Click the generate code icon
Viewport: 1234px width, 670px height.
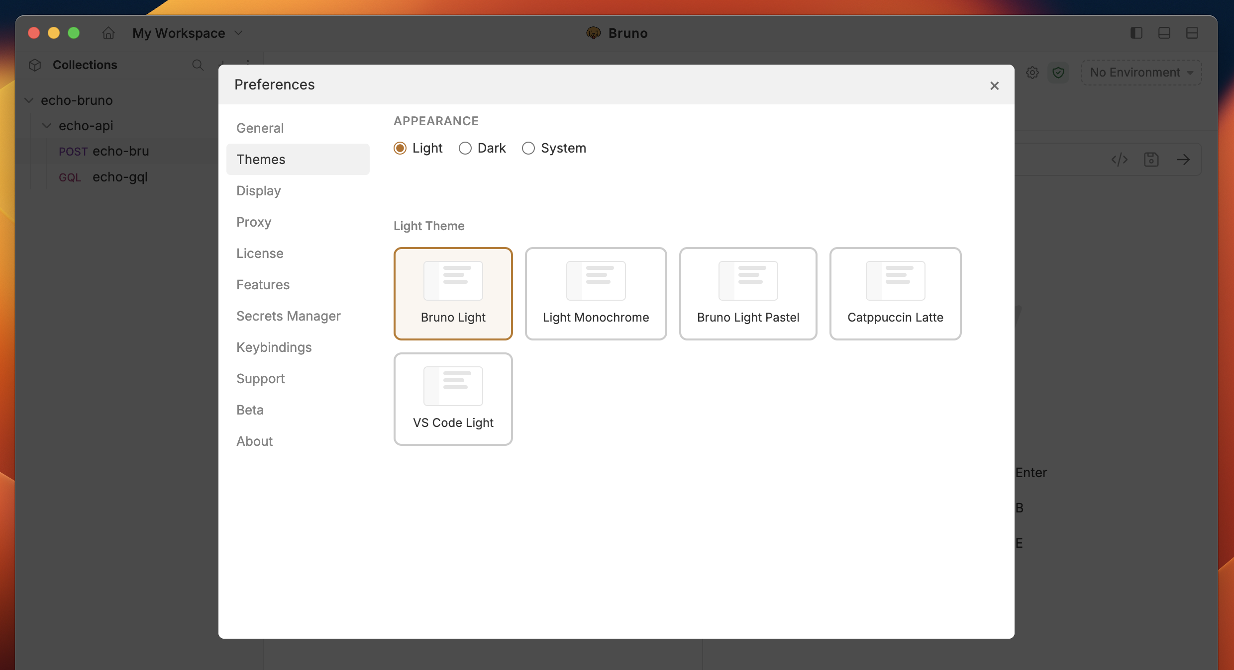[1120, 160]
